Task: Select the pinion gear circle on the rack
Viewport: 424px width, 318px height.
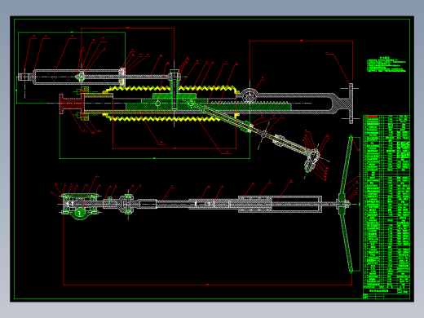Action: pos(249,97)
